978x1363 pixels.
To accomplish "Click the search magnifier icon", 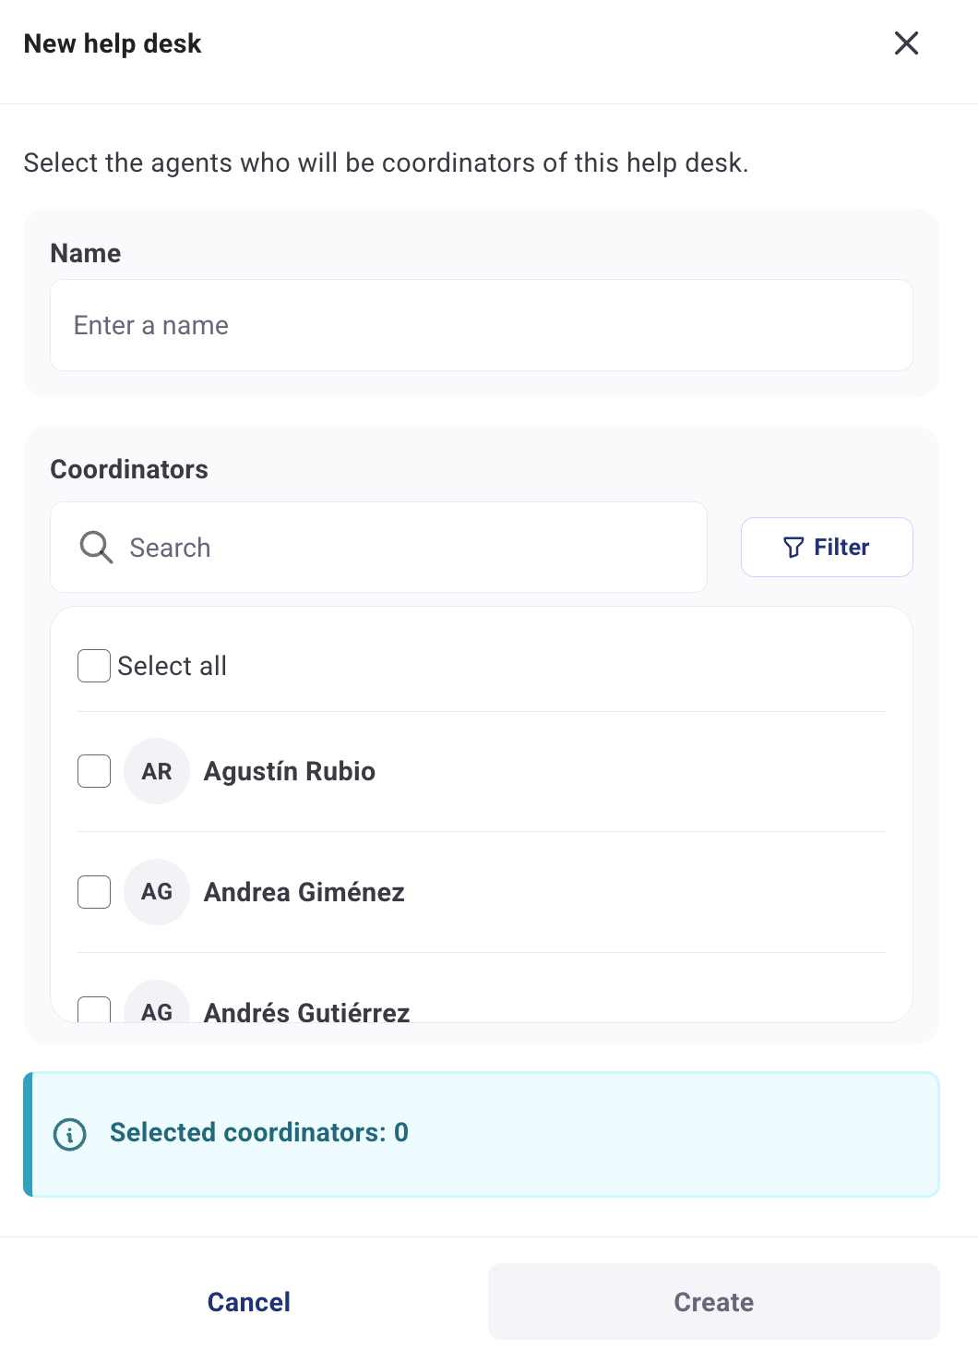I will [x=96, y=548].
